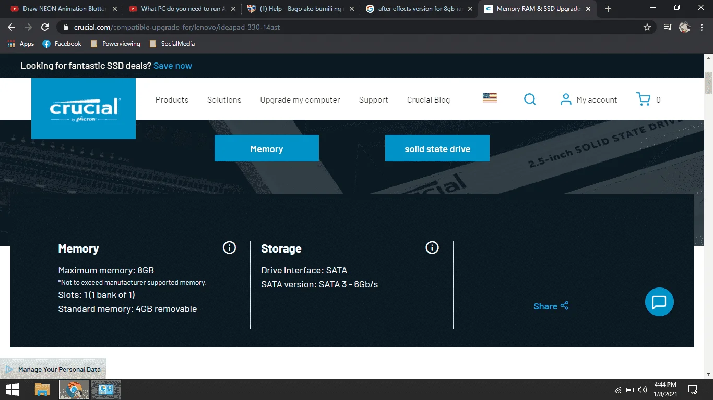Viewport: 713px width, 400px height.
Task: Open the shopping cart icon
Action: click(x=644, y=99)
